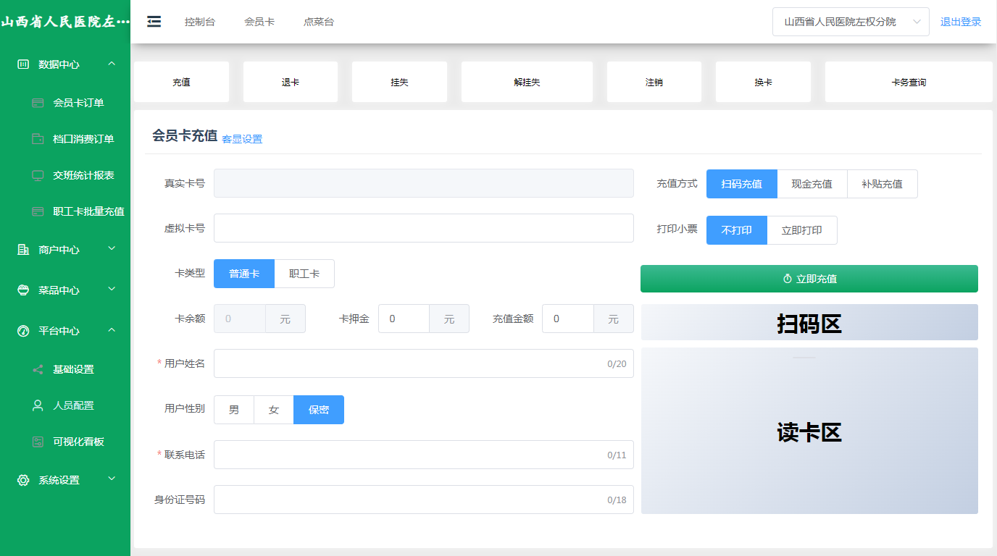The height and width of the screenshot is (556, 997).
Task: Switch to the 退卡 tab
Action: [291, 82]
